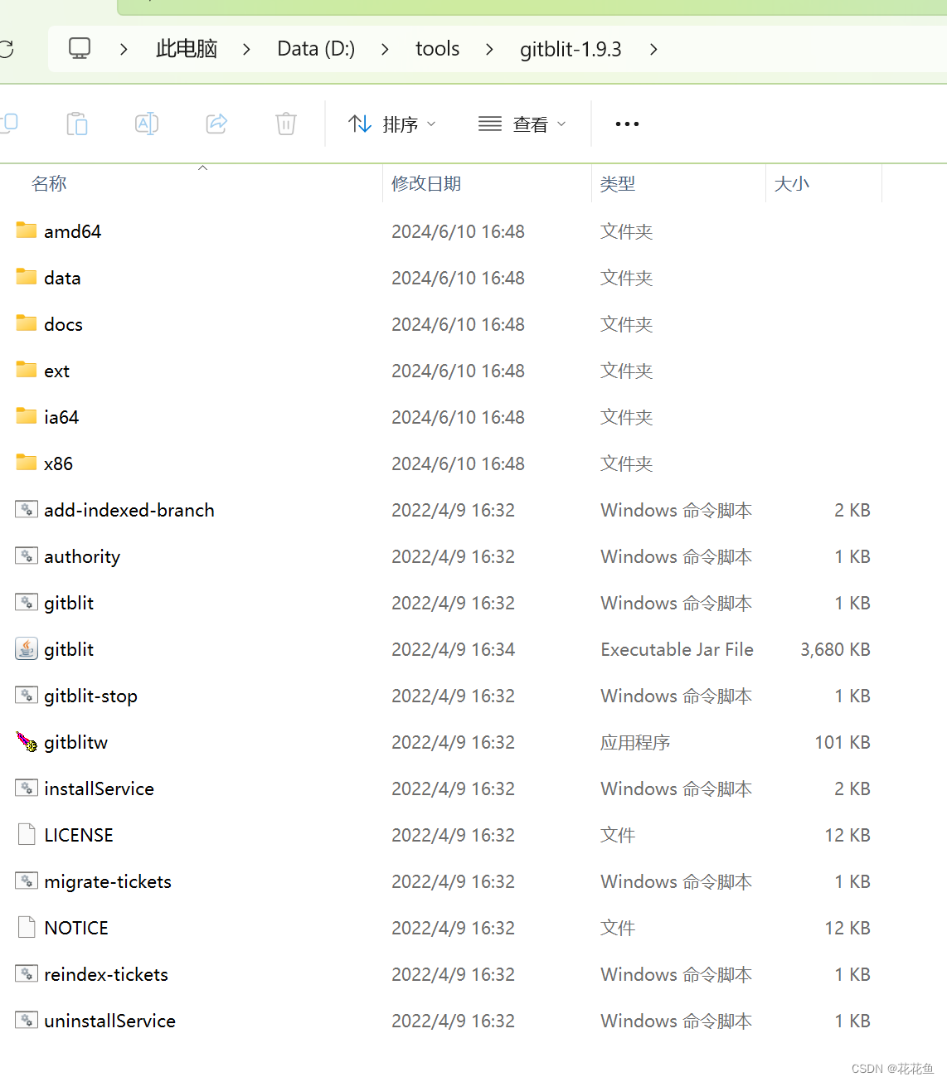Click the reindex-tickets script icon
This screenshot has height=1082, width=947.
(x=27, y=973)
